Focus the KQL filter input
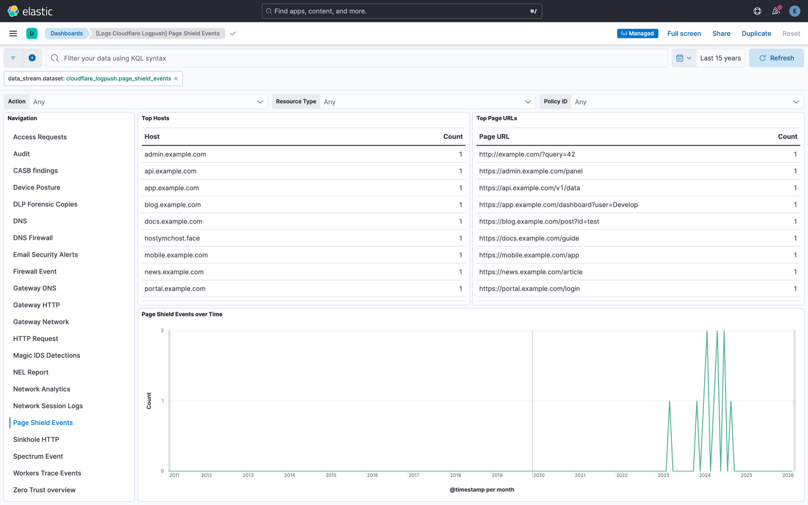 pos(357,58)
